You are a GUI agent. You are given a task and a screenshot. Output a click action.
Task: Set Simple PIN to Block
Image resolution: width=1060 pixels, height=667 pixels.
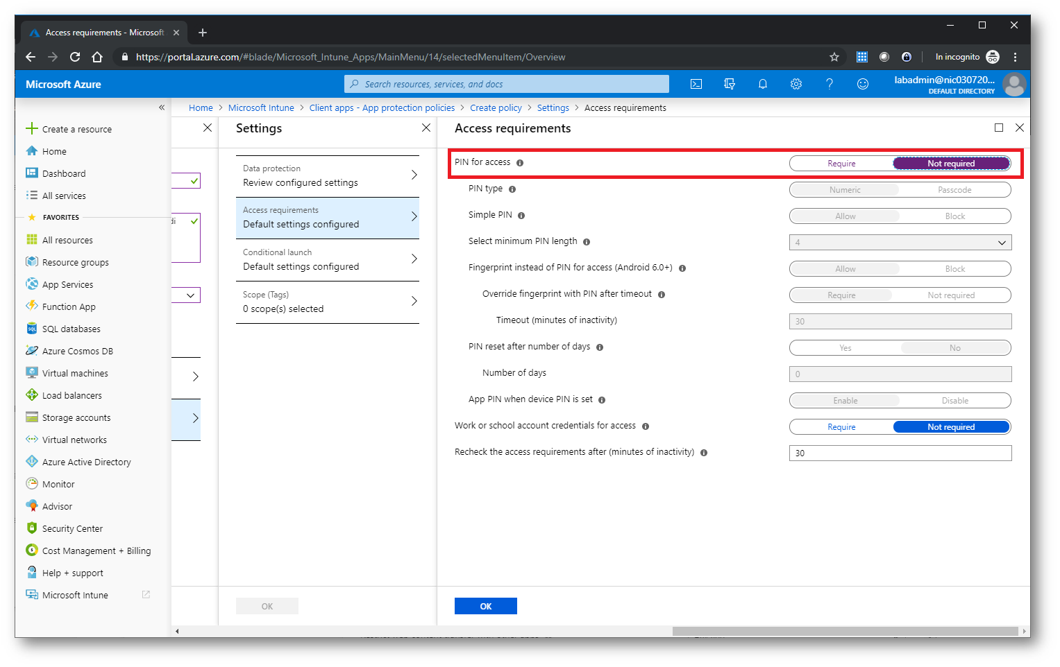pos(955,216)
